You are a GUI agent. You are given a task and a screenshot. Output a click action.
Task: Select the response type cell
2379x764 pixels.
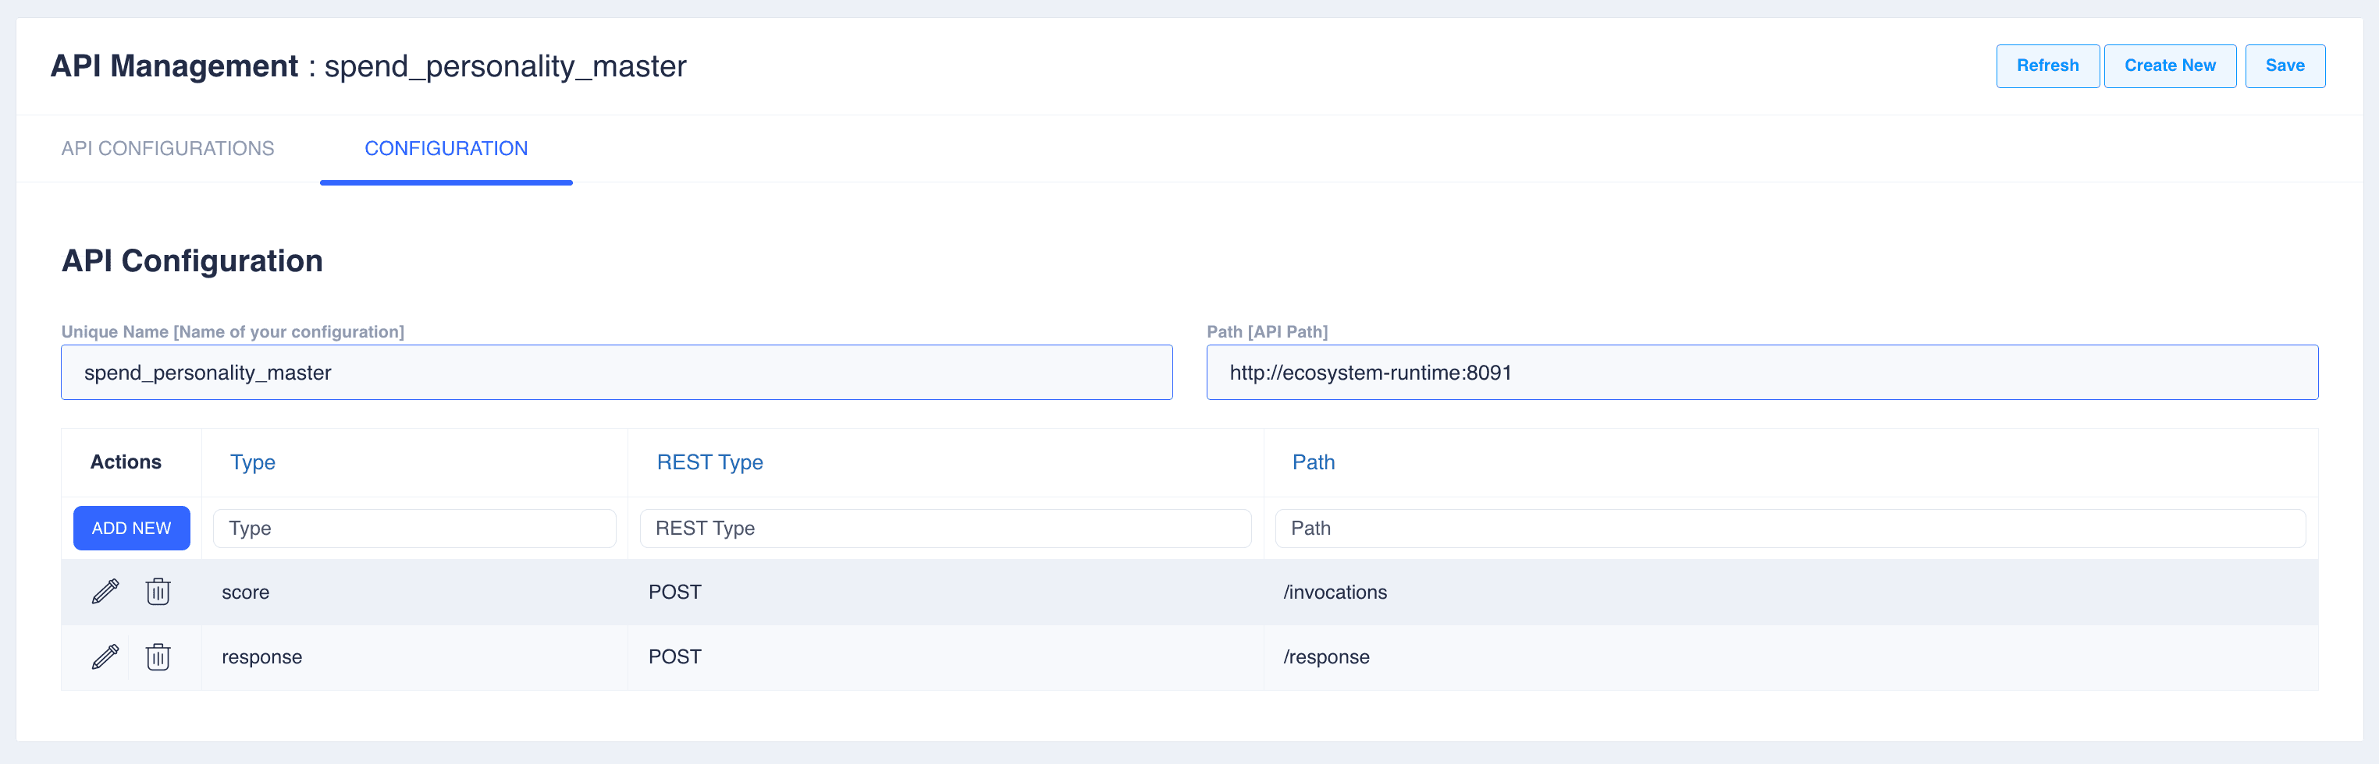(261, 657)
